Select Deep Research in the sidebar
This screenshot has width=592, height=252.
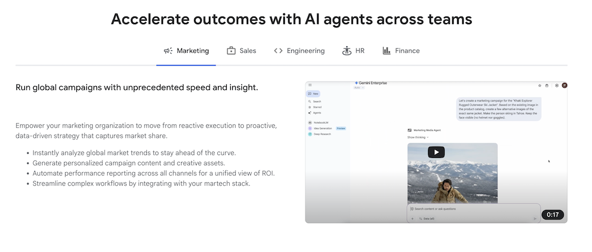pos(321,134)
